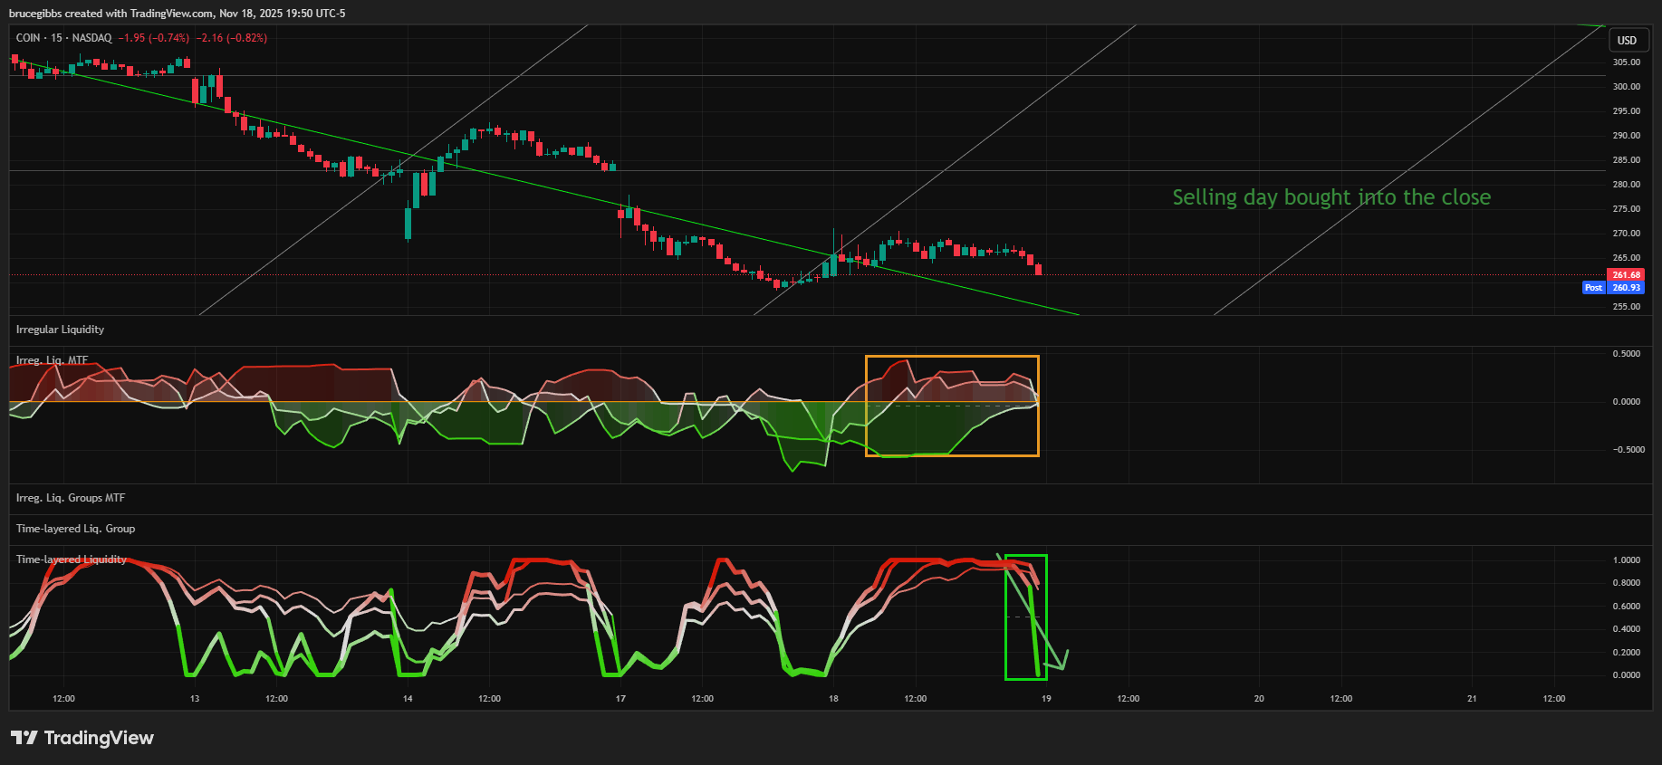
Task: Click the TradingView logo icon
Action: (24, 738)
